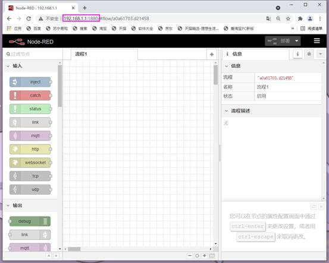Close the Node-RED browser tab
Viewport: 329px width, 263px height.
(73, 8)
